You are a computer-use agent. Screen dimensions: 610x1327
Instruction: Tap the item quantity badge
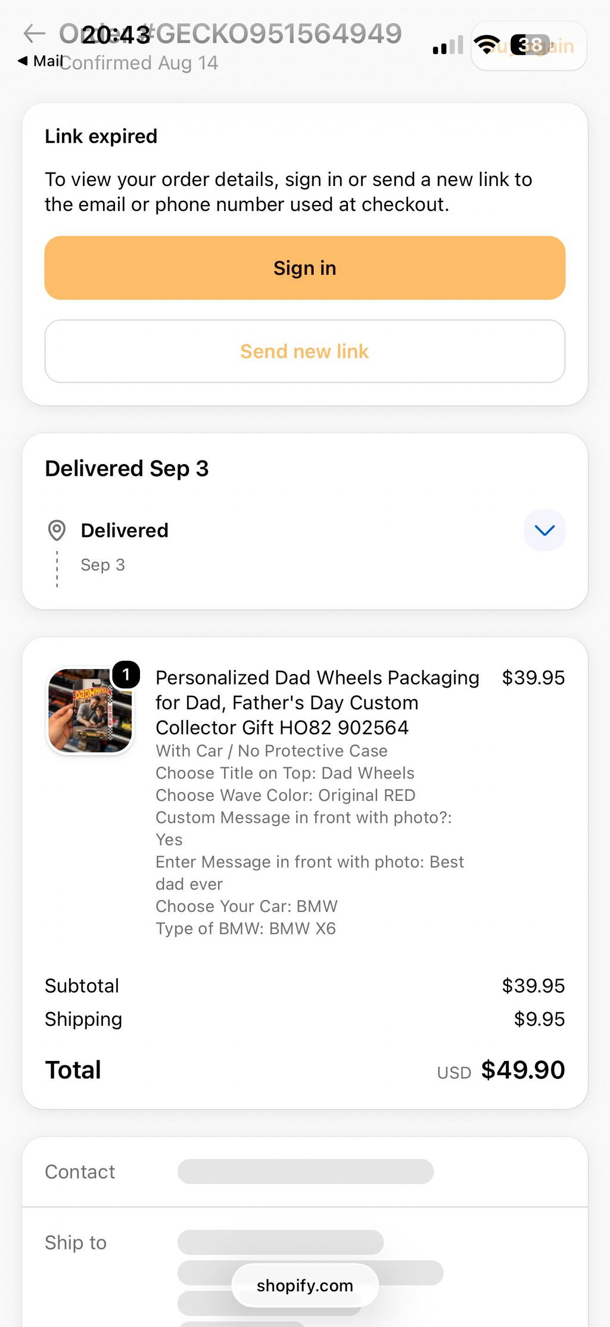126,675
